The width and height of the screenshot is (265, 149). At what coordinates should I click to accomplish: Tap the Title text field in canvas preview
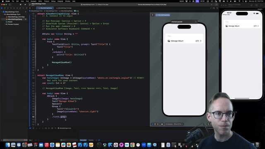click(184, 36)
